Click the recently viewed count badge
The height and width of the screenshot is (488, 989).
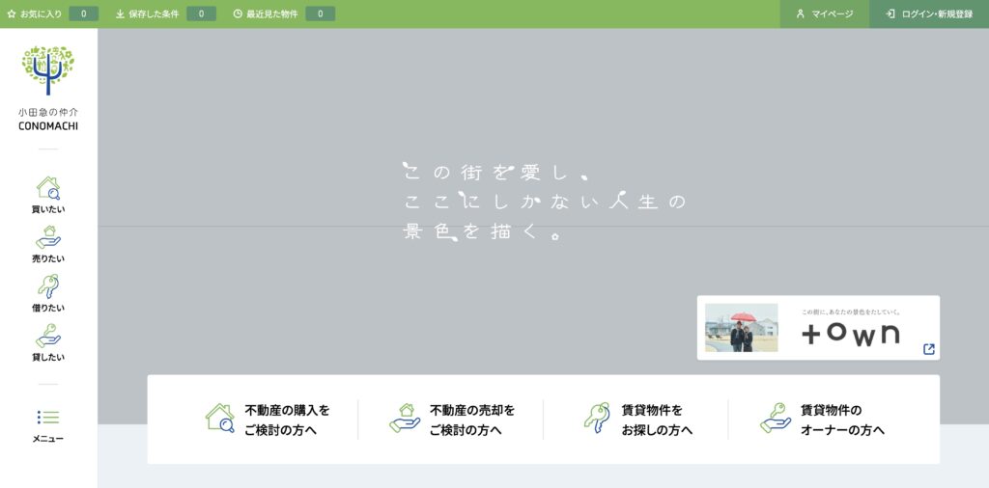(321, 14)
